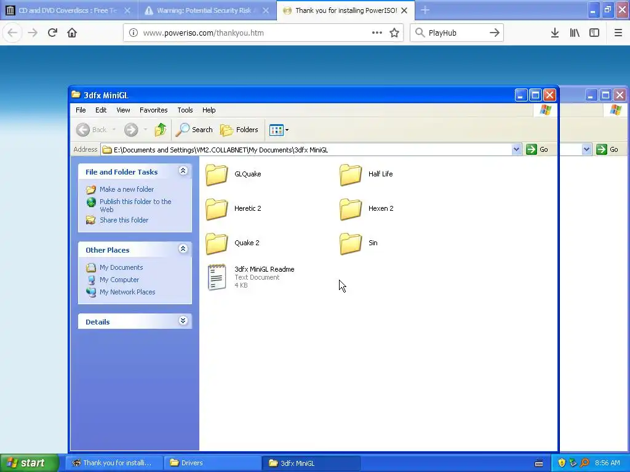The image size is (630, 472).
Task: Open the GLQuake folder
Action: point(233,175)
